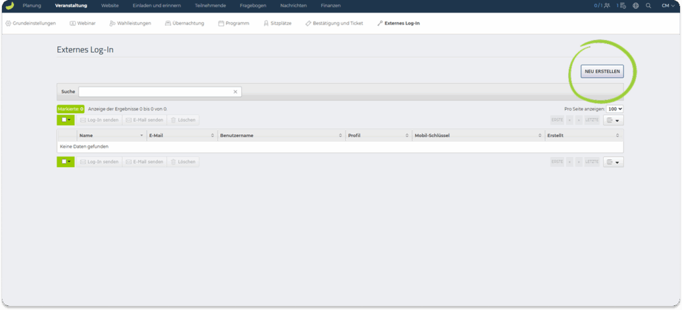Tick the select-all checkbox above the table
The image size is (682, 310).
tap(64, 120)
